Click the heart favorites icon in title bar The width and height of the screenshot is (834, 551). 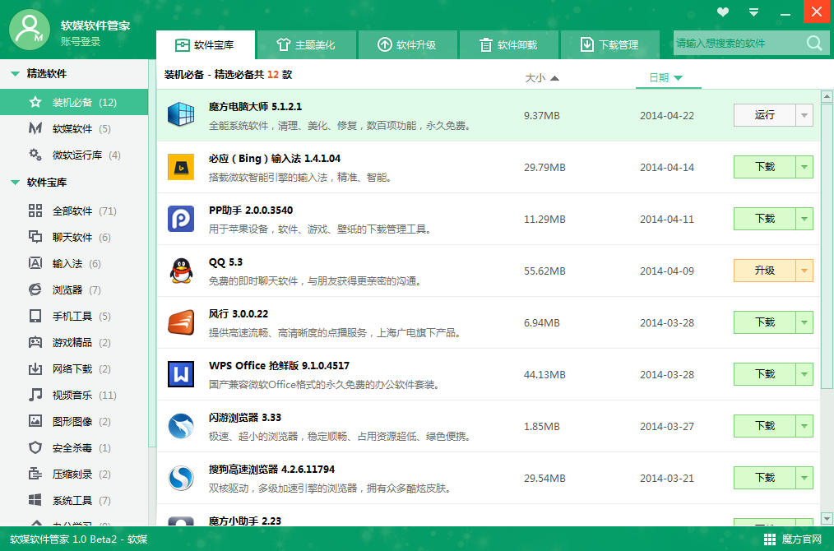click(723, 12)
